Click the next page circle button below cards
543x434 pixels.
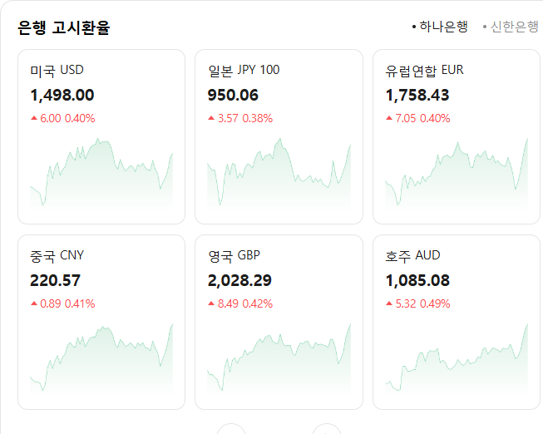327,430
